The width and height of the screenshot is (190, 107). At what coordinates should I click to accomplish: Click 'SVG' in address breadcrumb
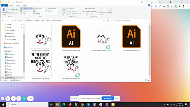pos(43,20)
